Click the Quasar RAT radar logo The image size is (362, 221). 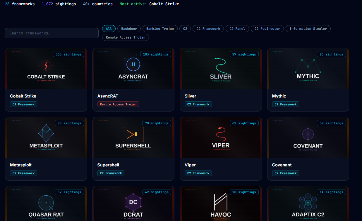(46, 203)
